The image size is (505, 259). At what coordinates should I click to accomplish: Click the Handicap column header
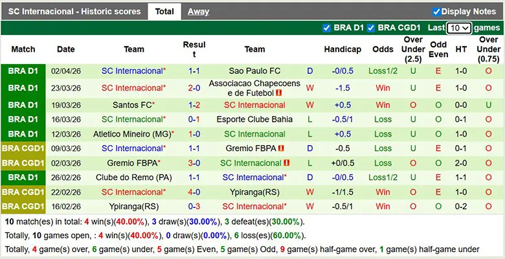[342, 49]
